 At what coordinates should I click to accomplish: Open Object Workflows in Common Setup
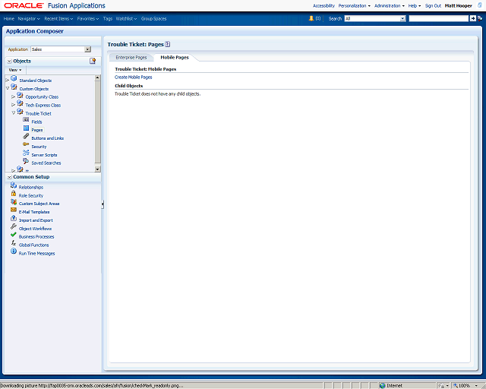point(35,229)
